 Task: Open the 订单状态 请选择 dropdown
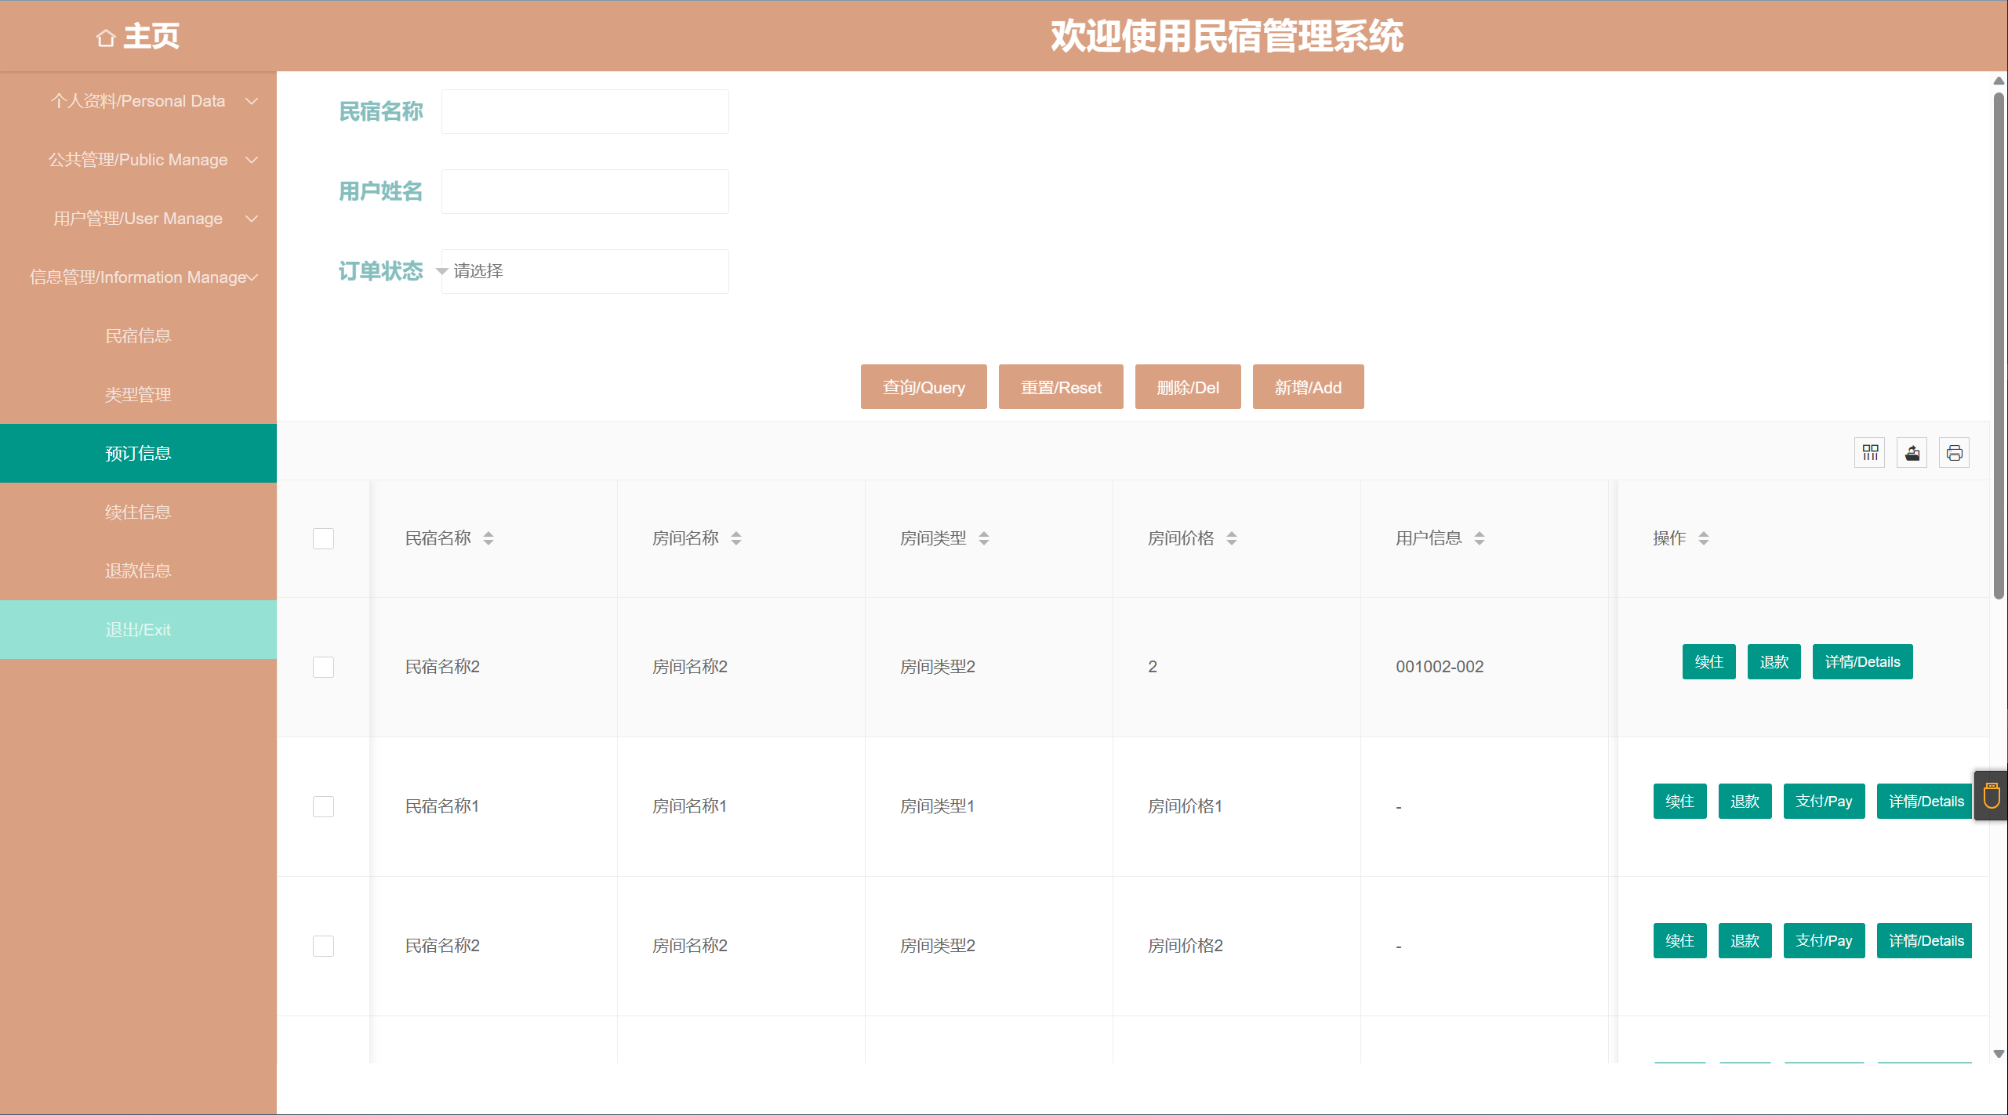pos(584,271)
